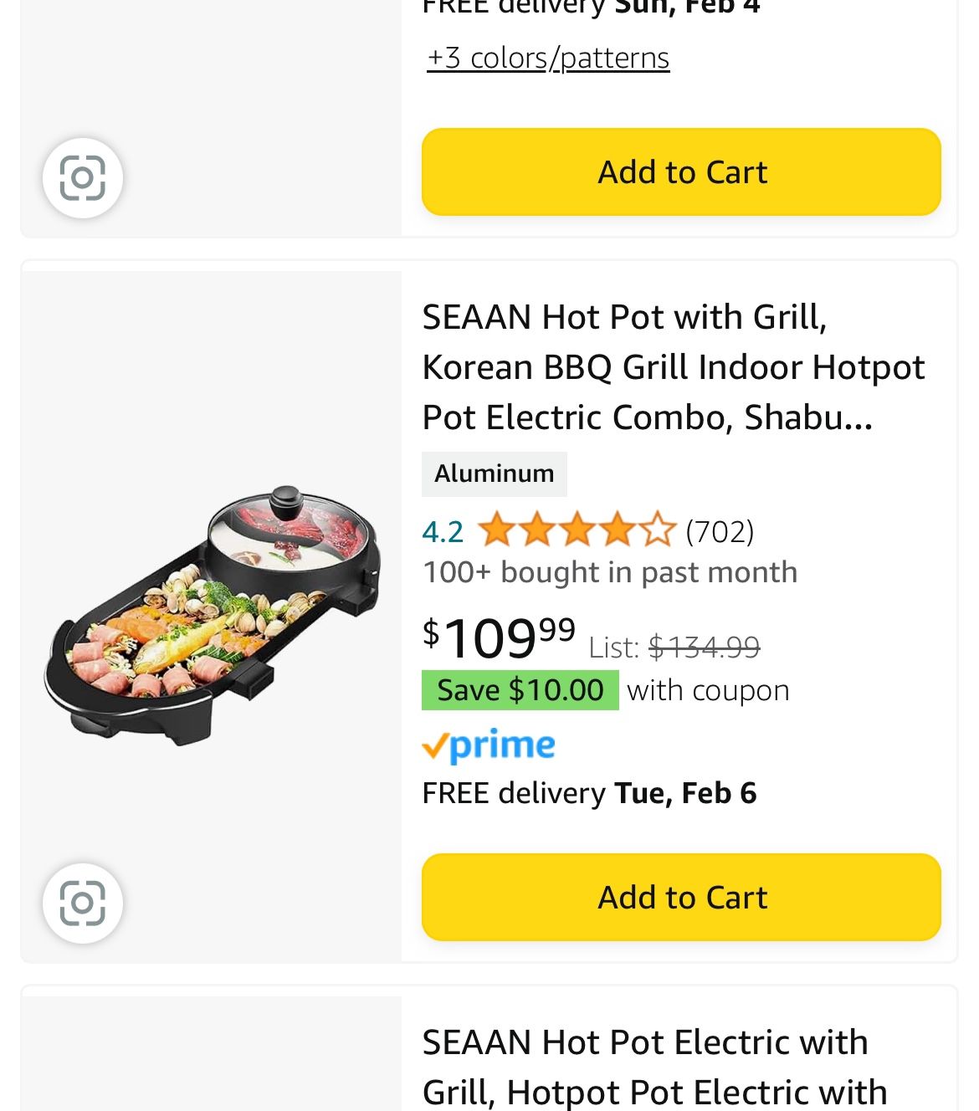
Task: Click the topmost Add to Cart button
Action: point(681,172)
